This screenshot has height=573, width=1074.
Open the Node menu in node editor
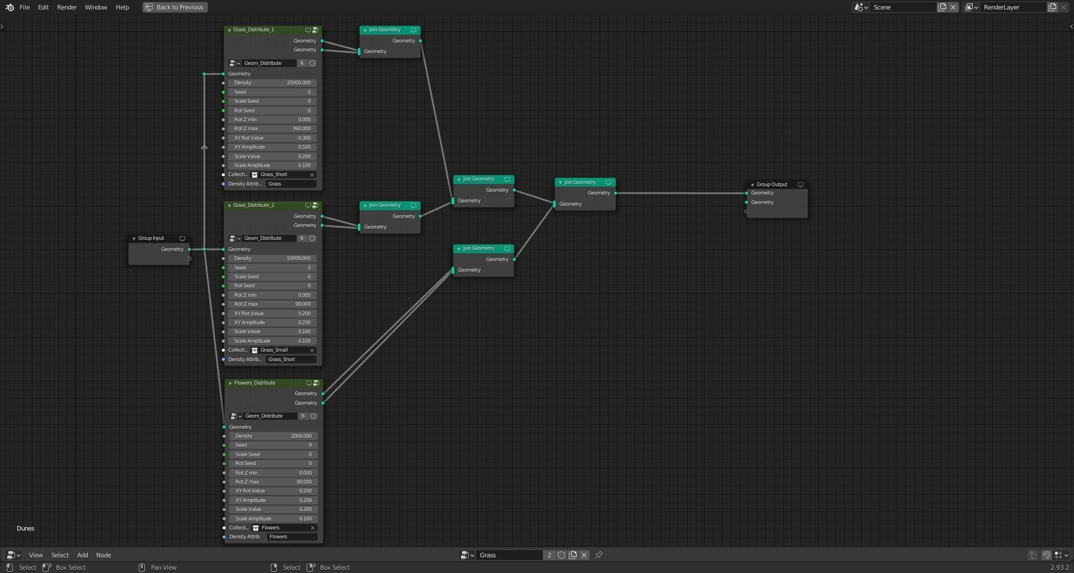[x=103, y=555]
